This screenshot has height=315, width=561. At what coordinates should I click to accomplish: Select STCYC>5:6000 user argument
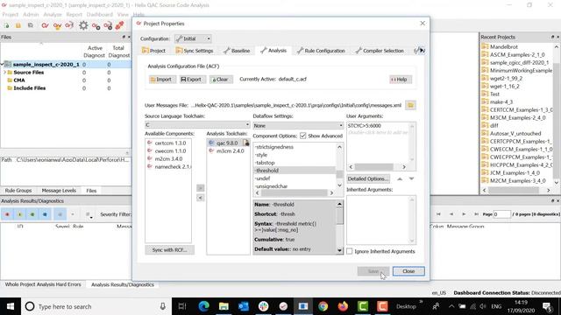pyautogui.click(x=365, y=126)
